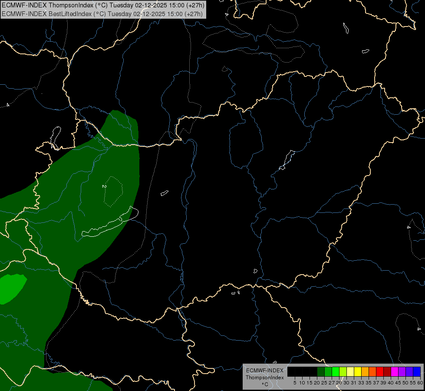Screen dimensions: 425x391
Task: Click the legend value 60
Action: pyautogui.click(x=420, y=383)
